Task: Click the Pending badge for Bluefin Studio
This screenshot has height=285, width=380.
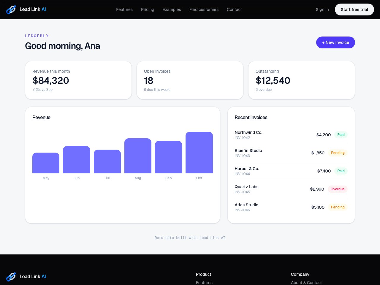Action: pos(338,153)
